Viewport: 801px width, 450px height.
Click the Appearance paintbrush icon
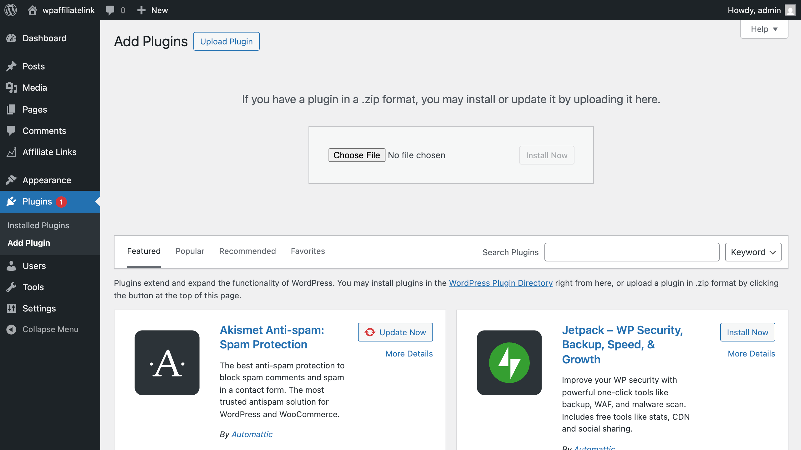click(11, 180)
